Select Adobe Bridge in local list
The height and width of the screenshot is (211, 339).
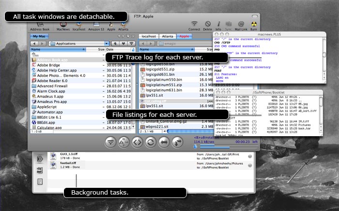pyautogui.click(x=80, y=65)
